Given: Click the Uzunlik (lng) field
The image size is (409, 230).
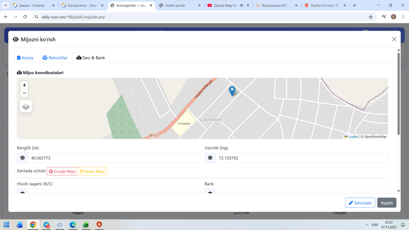Looking at the screenshot, I should (302, 158).
